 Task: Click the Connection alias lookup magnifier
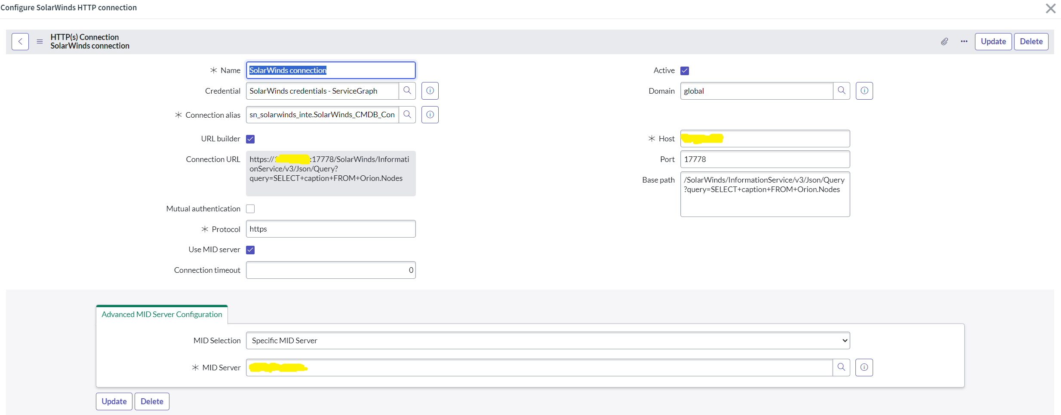point(407,115)
